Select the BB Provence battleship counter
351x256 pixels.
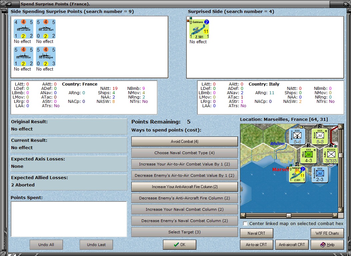pyautogui.click(x=23, y=57)
